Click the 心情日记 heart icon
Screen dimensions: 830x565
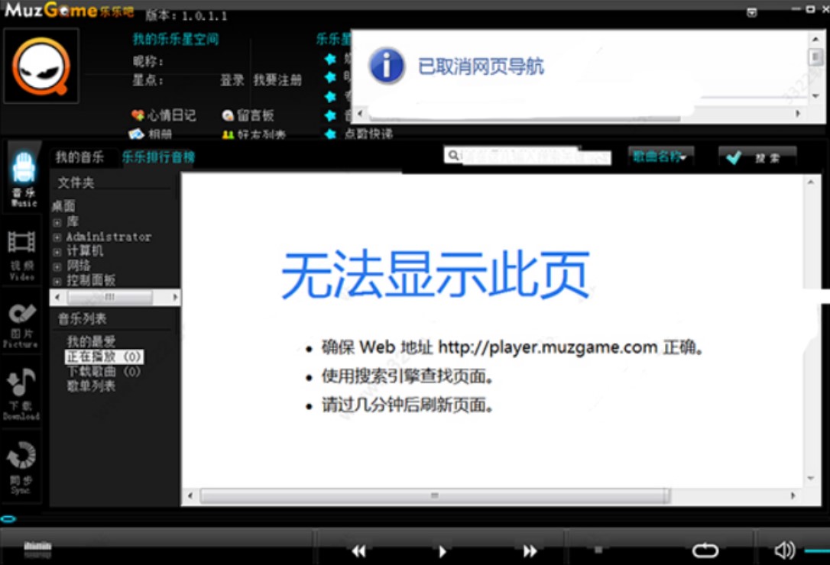[x=138, y=115]
